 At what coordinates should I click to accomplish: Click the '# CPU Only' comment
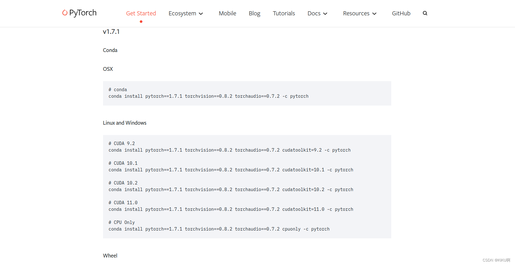[122, 222]
